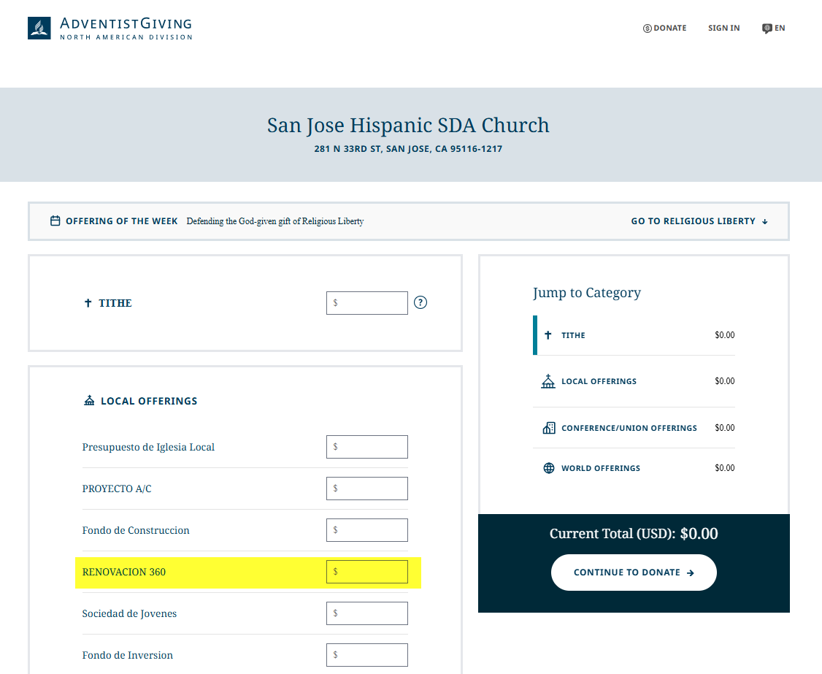This screenshot has height=674, width=822.
Task: Click the building icon for Conference/Union Offerings
Action: (x=549, y=428)
